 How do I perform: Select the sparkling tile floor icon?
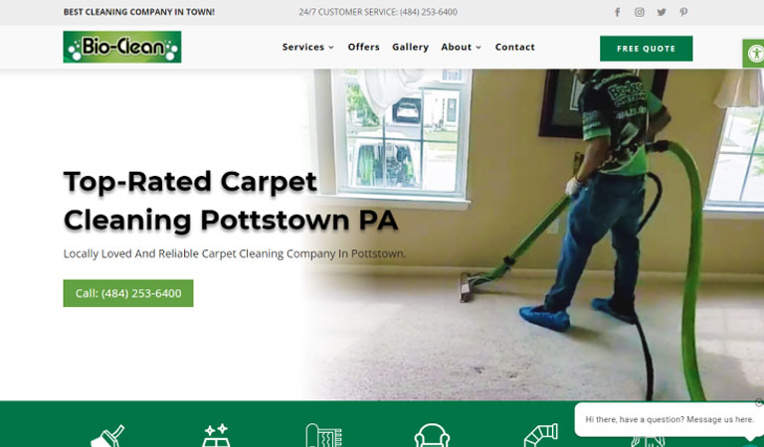coord(216,435)
